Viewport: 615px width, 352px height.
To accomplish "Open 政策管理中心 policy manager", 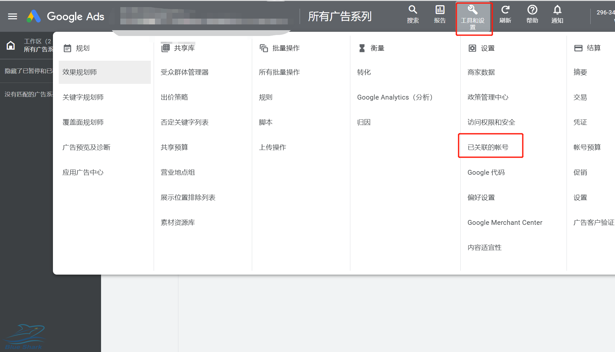I will [x=488, y=97].
